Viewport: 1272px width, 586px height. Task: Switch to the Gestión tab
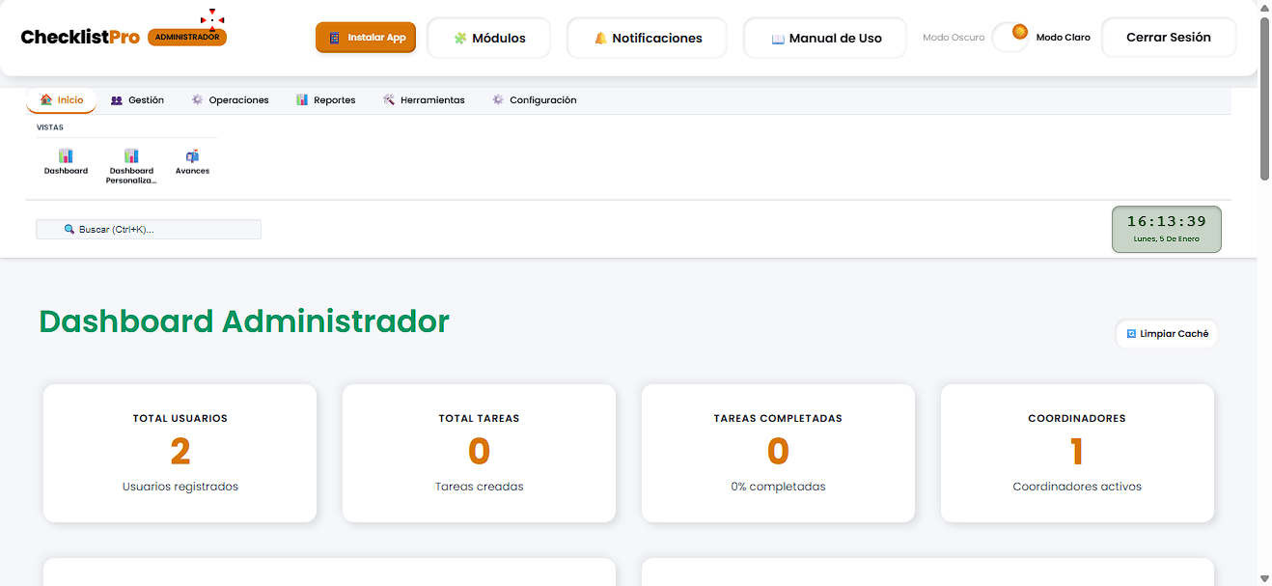coord(137,98)
